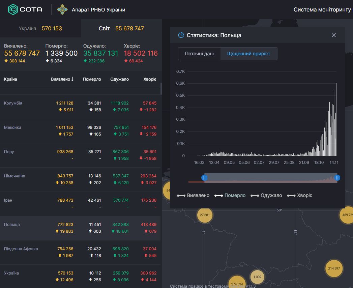353x288 pixels.
Task: Click the 214 597 map cluster marker
Action: coord(333,268)
